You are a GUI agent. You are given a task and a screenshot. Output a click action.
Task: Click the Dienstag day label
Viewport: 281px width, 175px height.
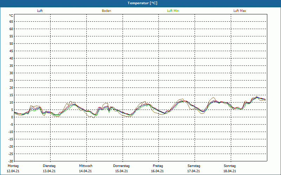tap(49, 166)
